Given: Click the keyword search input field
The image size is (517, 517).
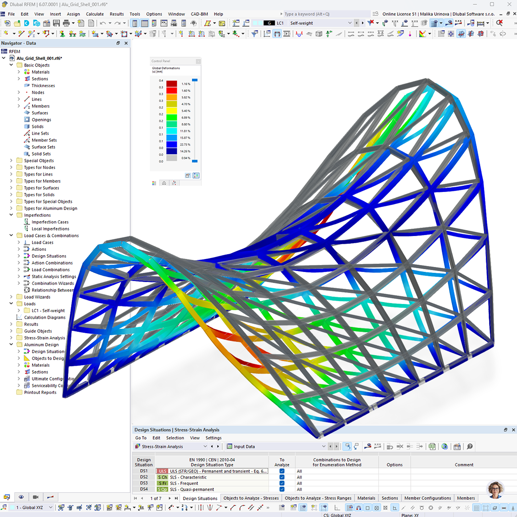Looking at the screenshot, I should coord(326,14).
